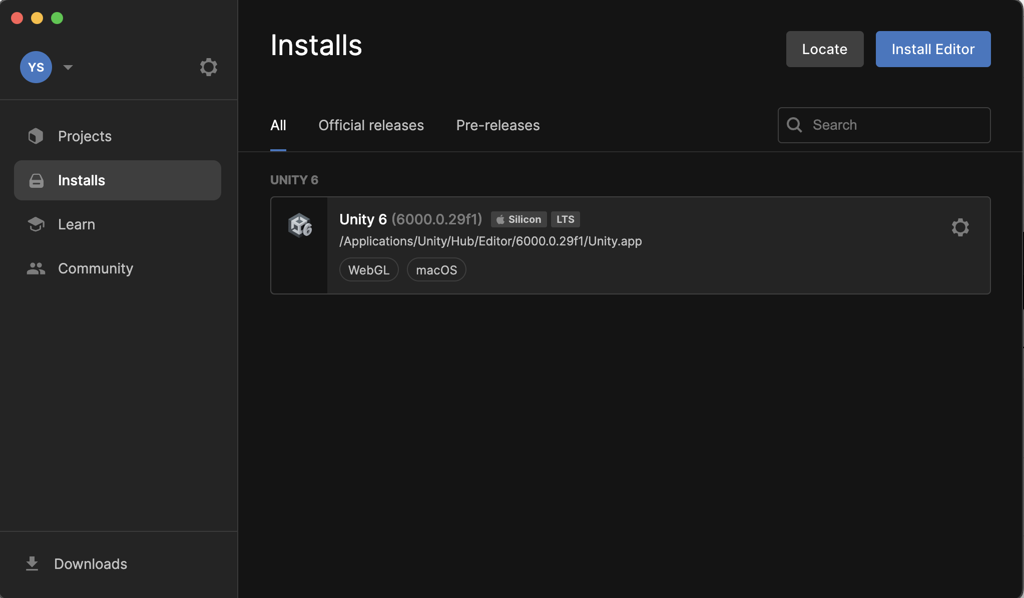Expand the account dropdown arrow

pyautogui.click(x=68, y=67)
